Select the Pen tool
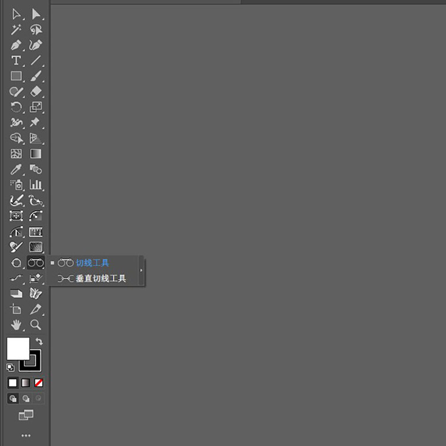The width and height of the screenshot is (446, 446). point(16,45)
